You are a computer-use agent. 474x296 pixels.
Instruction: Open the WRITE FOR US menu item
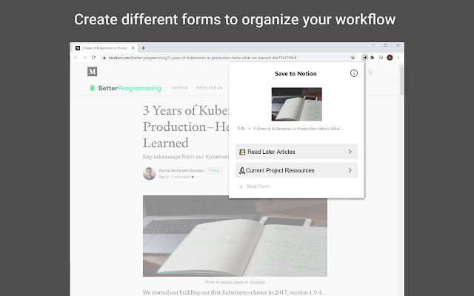(x=210, y=88)
